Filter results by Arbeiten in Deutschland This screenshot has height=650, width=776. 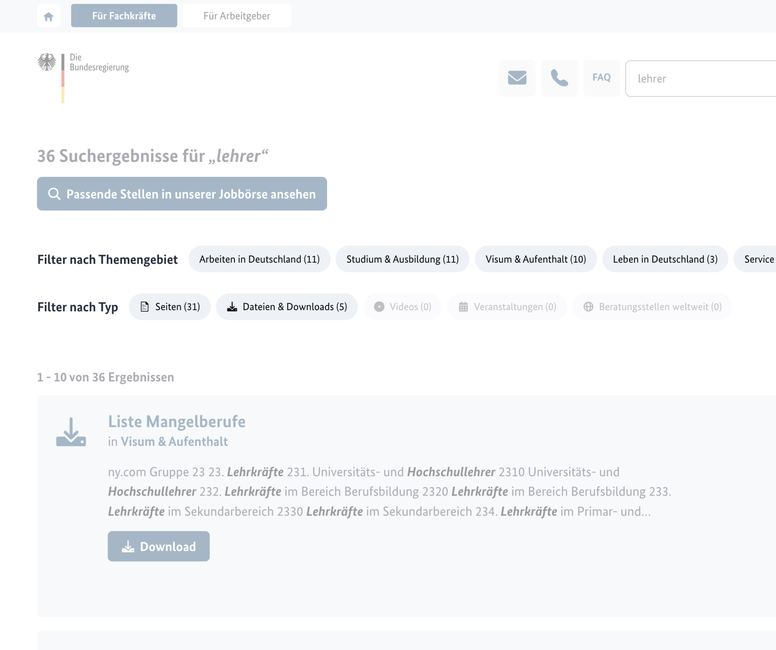click(x=259, y=259)
